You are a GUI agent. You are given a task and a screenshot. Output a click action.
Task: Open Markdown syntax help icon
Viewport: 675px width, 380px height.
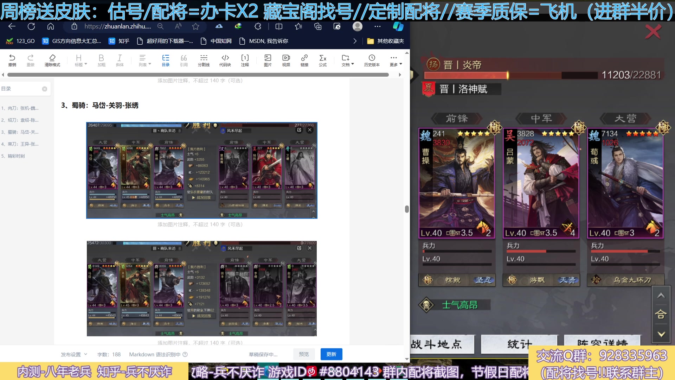(x=185, y=354)
